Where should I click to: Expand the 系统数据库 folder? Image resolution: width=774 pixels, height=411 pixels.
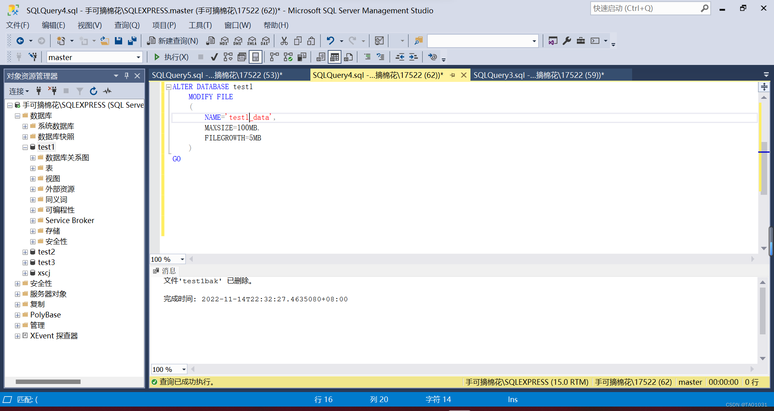[x=25, y=126]
